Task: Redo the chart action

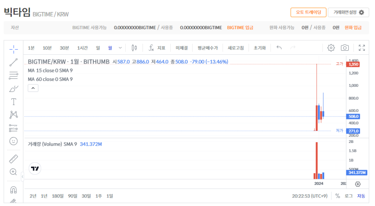Action: click(293, 48)
